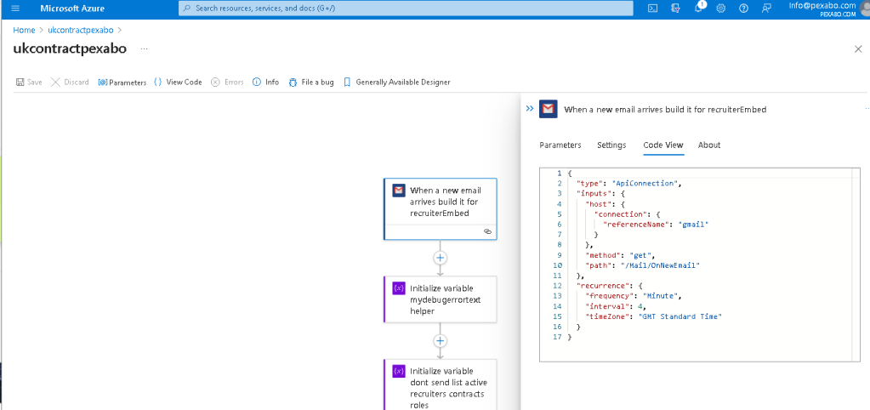Click the Gmail icon in the panel header
Viewport: 870px width, 410px height.
pyautogui.click(x=548, y=109)
